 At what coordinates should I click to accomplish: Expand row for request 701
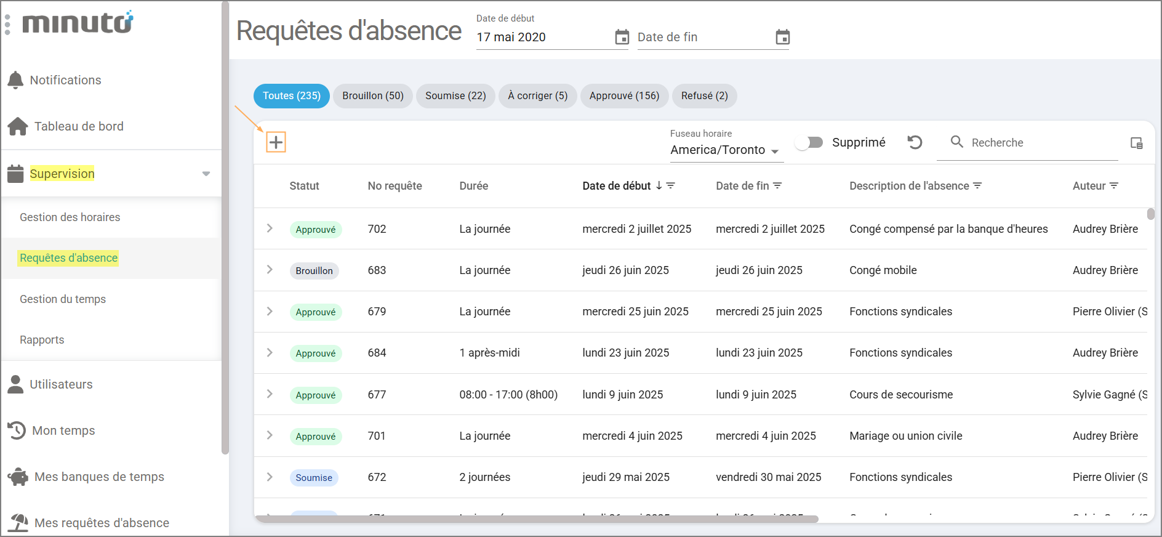click(270, 435)
